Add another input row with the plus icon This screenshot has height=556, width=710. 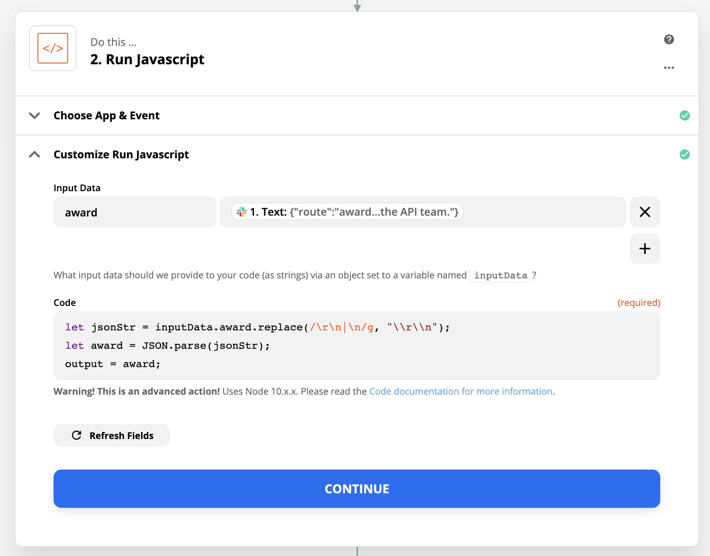[x=645, y=249]
